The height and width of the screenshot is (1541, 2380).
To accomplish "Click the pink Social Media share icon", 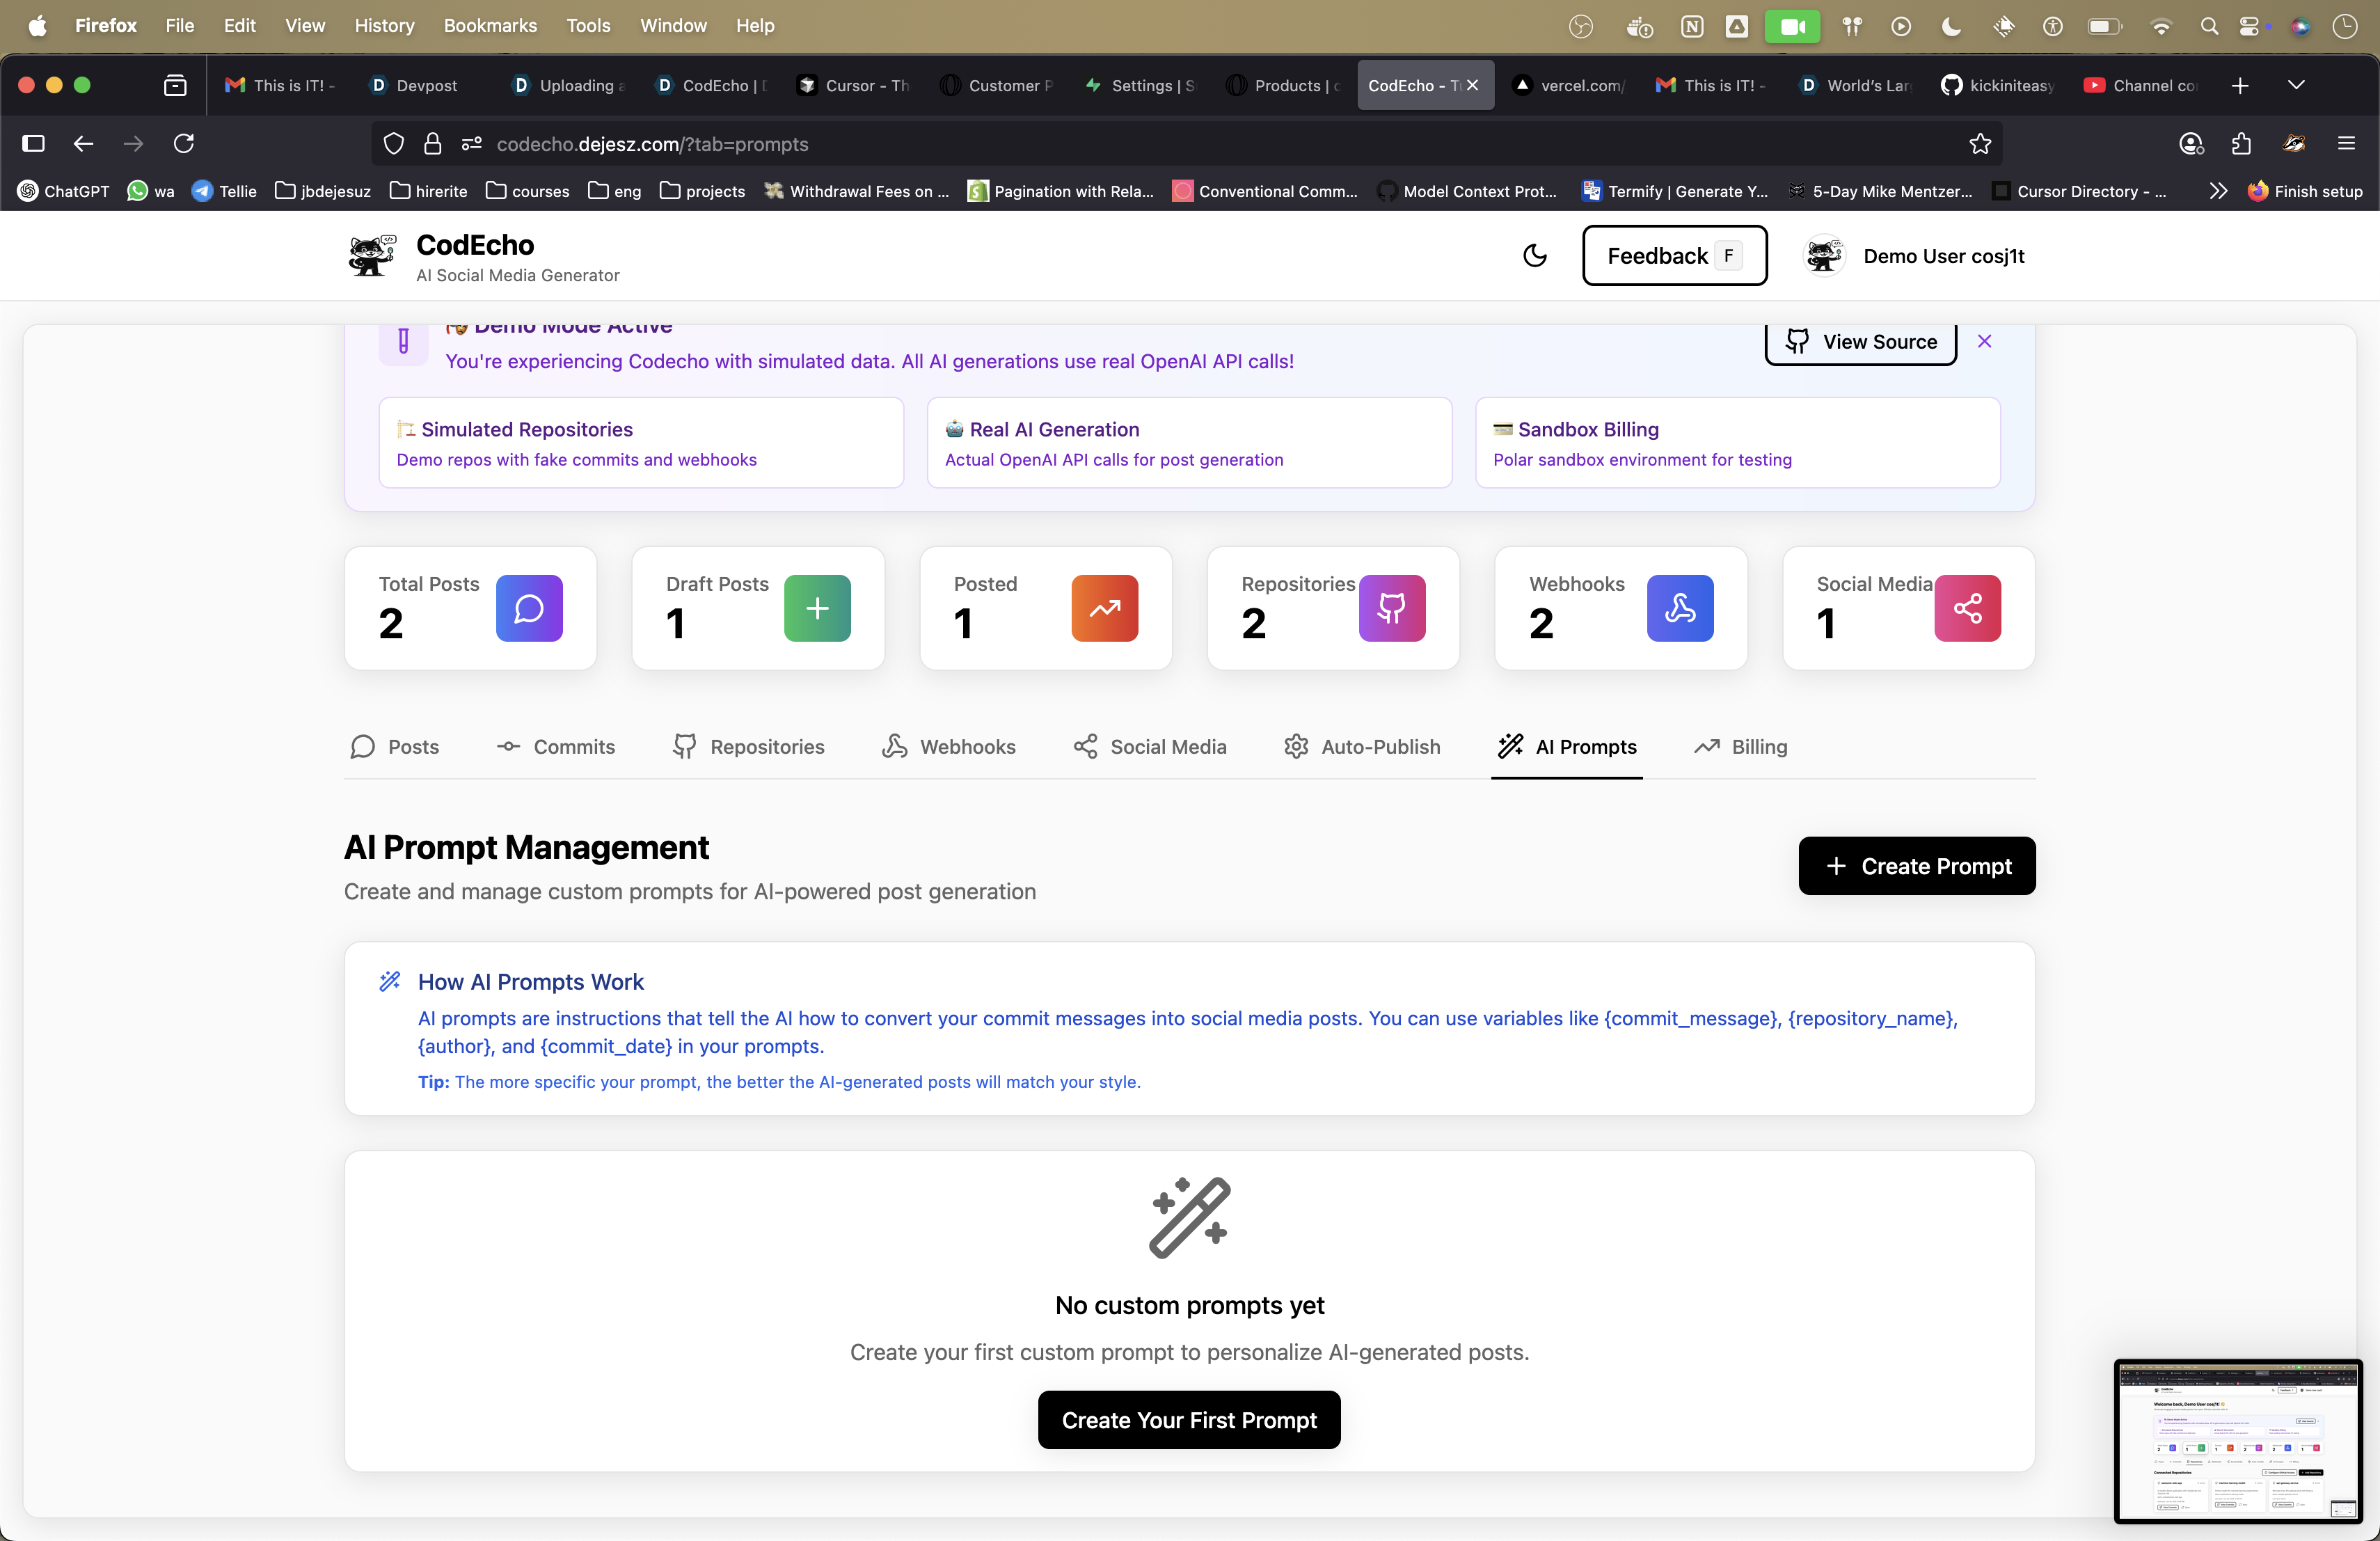I will [x=1967, y=608].
